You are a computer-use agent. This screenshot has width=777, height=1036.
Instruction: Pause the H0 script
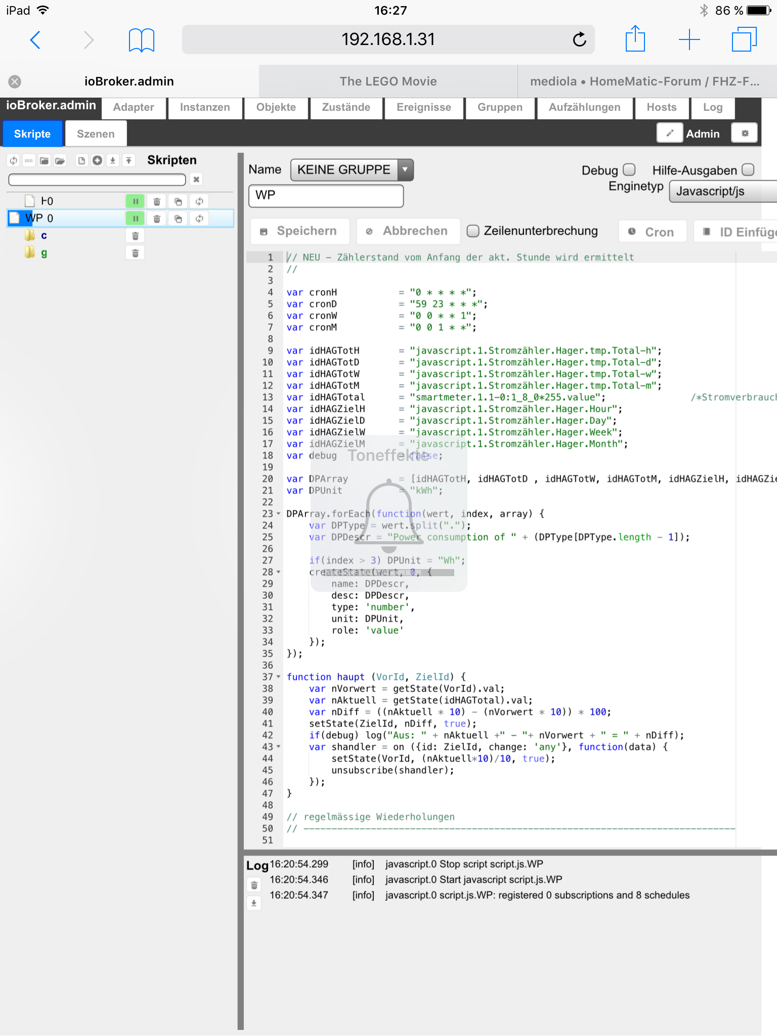(x=135, y=201)
